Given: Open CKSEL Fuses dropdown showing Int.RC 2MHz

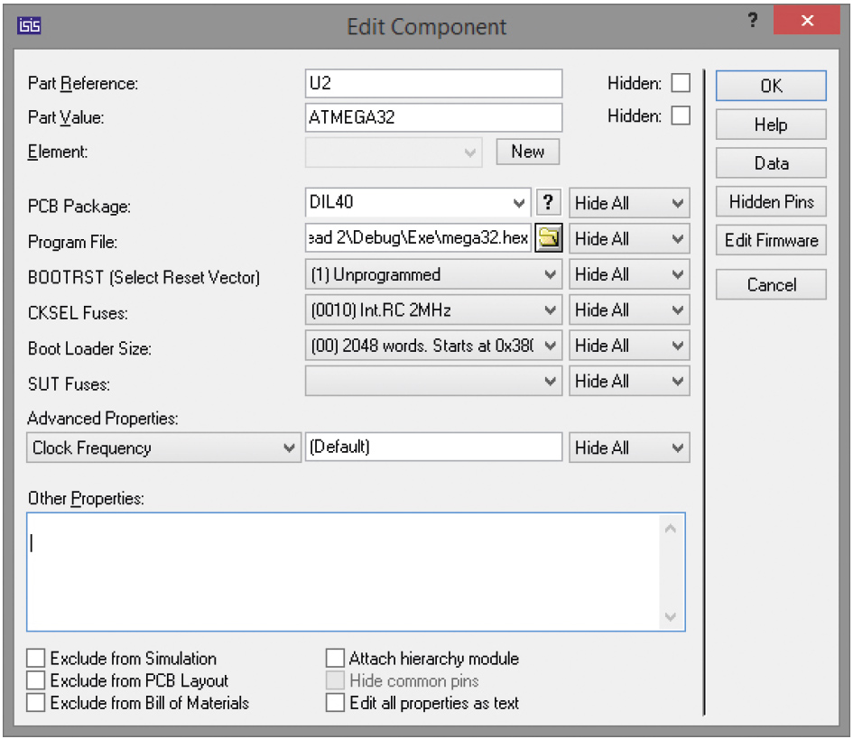Looking at the screenshot, I should click(433, 310).
